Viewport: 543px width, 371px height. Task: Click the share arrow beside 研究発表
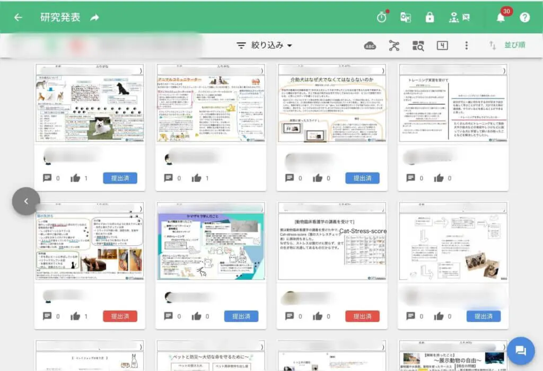[x=94, y=17]
